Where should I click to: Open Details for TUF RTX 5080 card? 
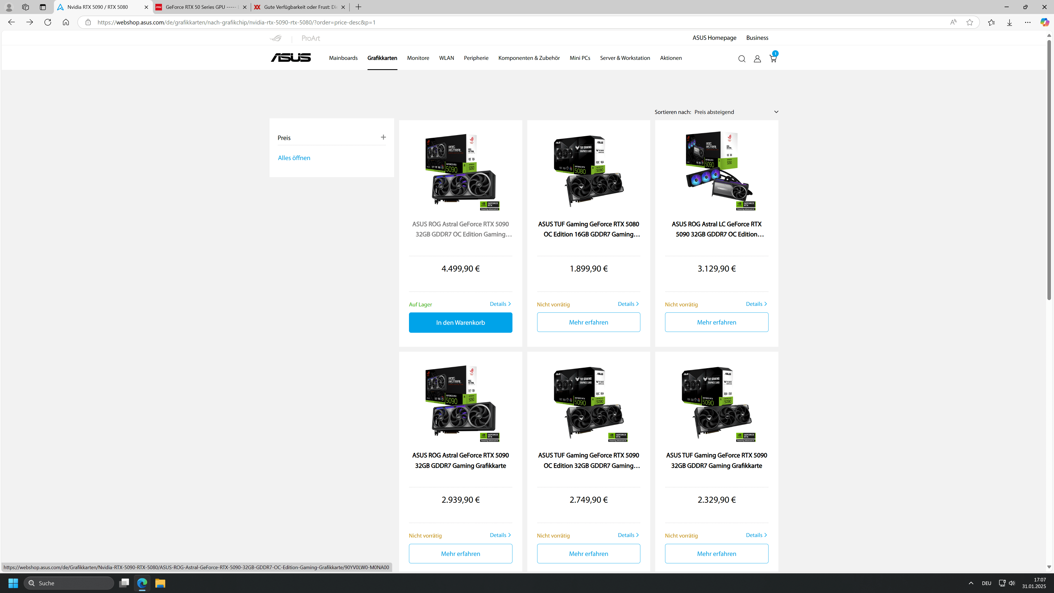(x=629, y=304)
